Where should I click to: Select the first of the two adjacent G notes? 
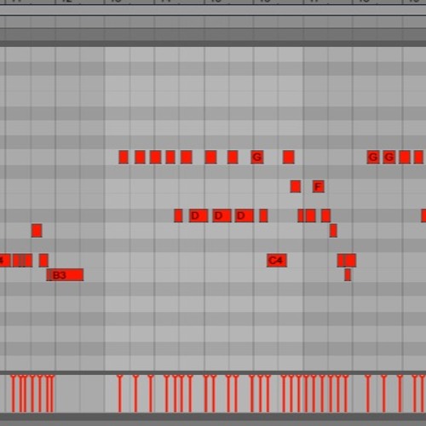point(373,157)
